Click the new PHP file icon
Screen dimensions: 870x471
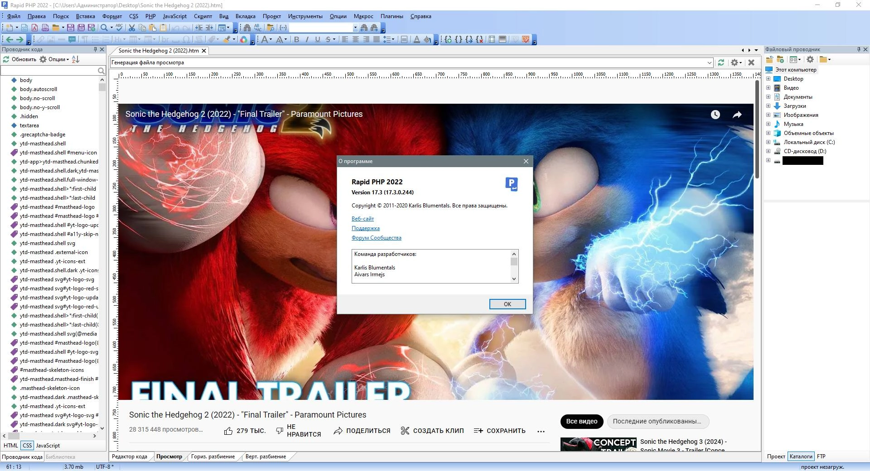pos(45,28)
